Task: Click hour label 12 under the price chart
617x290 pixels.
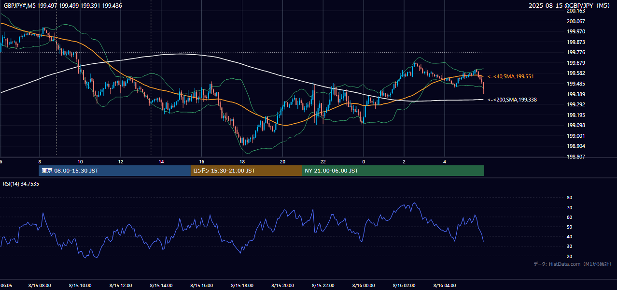Action: tap(121, 161)
